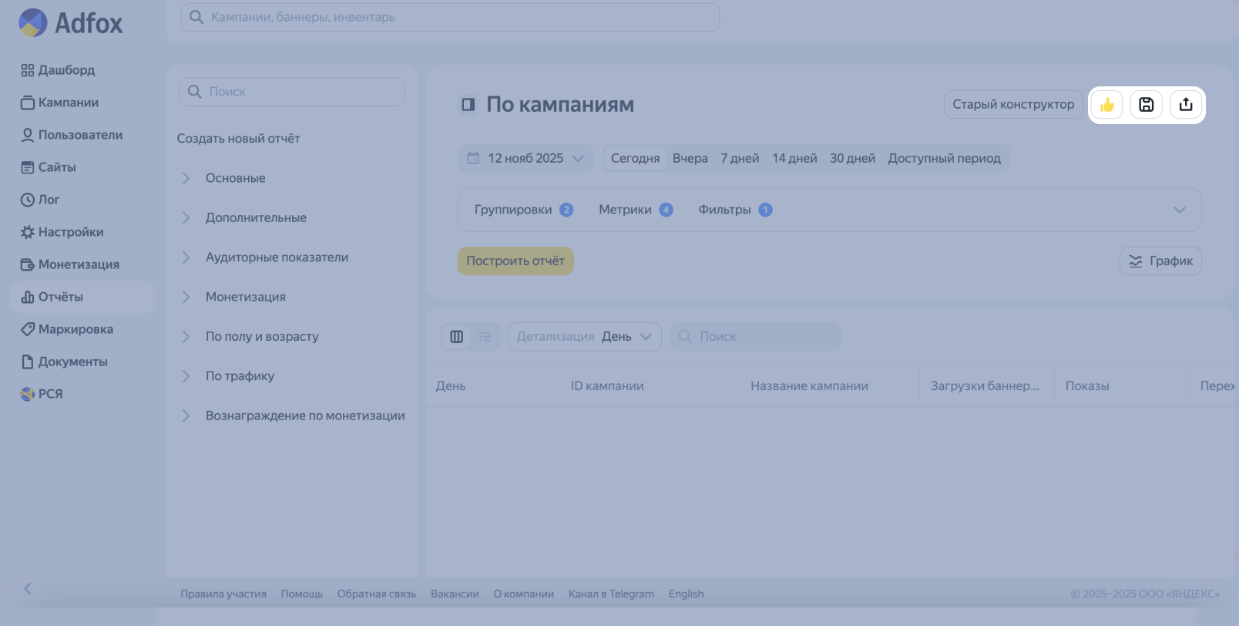Select the Сегодня period
The height and width of the screenshot is (626, 1239).
635,158
